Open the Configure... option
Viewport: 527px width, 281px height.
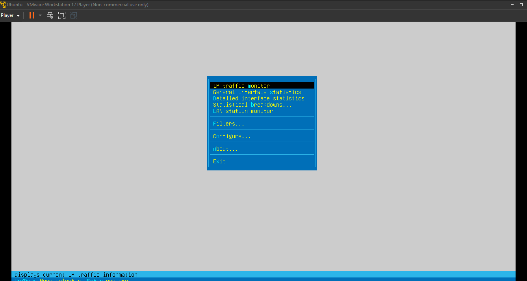pyautogui.click(x=232, y=136)
